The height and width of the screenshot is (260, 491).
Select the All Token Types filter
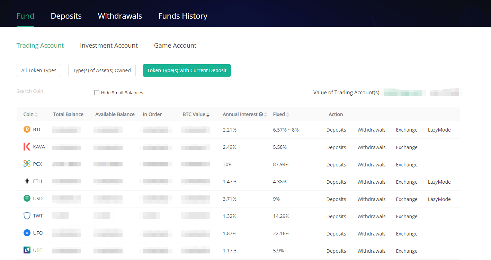pyautogui.click(x=39, y=70)
